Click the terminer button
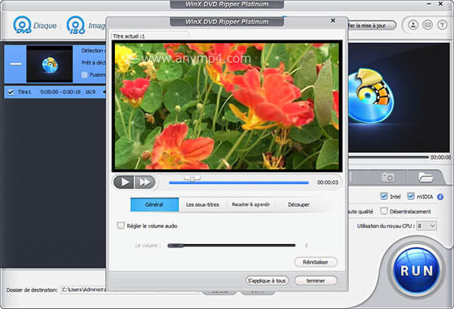Image resolution: width=454 pixels, height=309 pixels. [316, 280]
